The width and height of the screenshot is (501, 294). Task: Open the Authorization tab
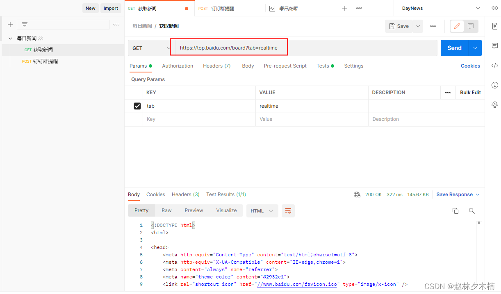(x=178, y=66)
